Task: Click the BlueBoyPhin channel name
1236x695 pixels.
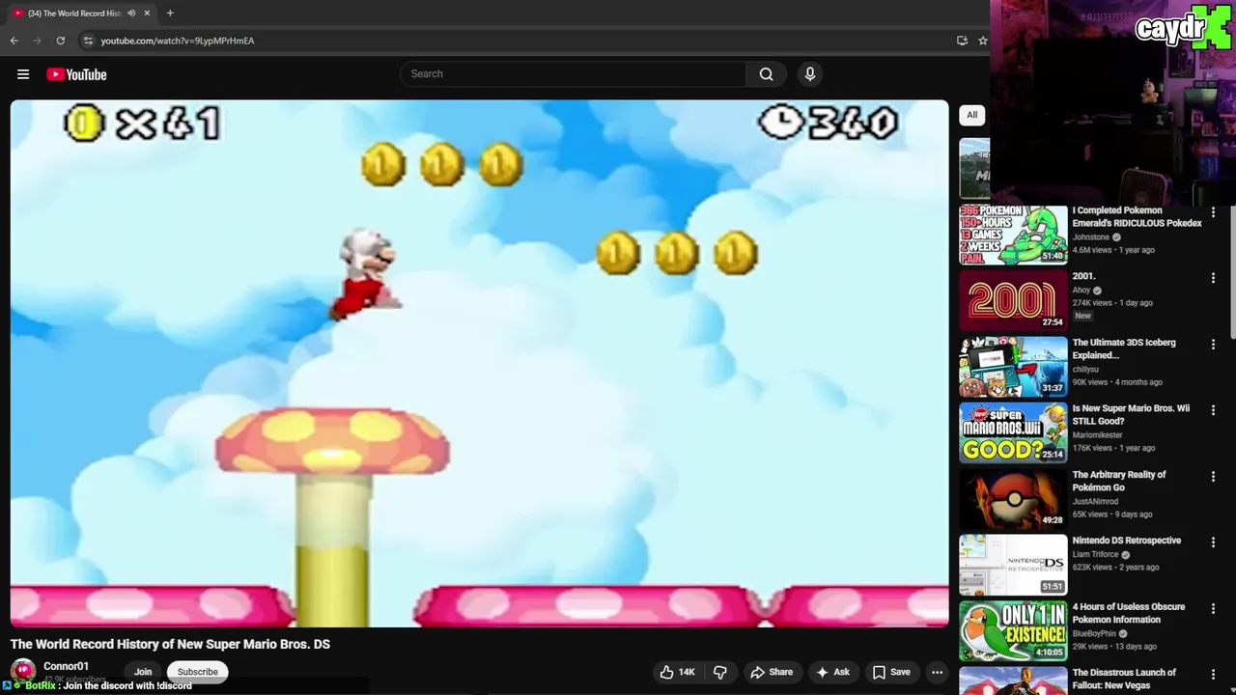Action: (x=1096, y=633)
